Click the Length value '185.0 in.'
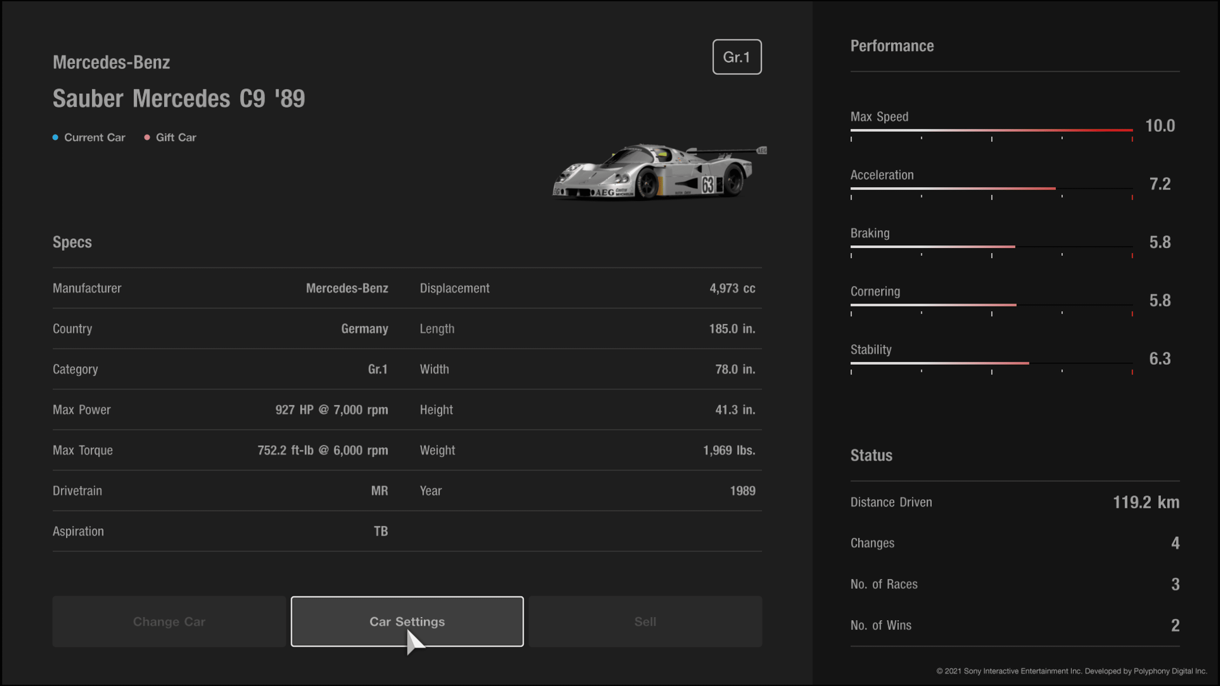The height and width of the screenshot is (686, 1220). pyautogui.click(x=732, y=329)
